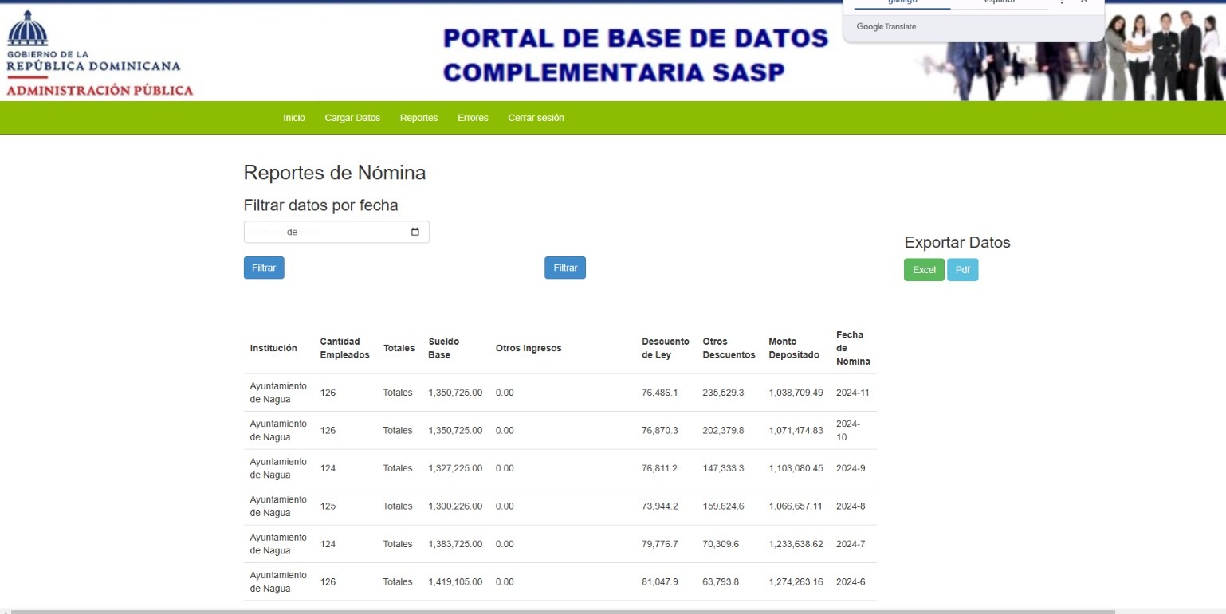Export the report using Pdf button
This screenshot has width=1226, height=614.
[962, 270]
